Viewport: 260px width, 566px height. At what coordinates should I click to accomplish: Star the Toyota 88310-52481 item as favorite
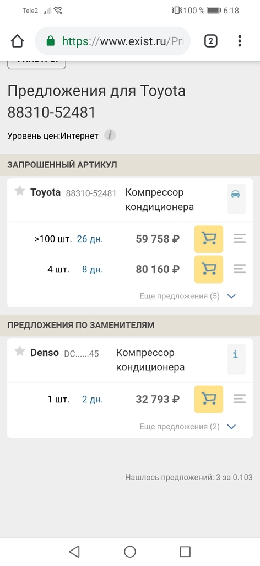coord(19,191)
